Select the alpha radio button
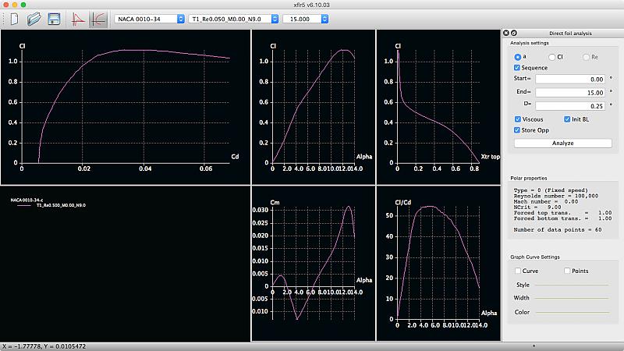The image size is (624, 351). pyautogui.click(x=518, y=57)
